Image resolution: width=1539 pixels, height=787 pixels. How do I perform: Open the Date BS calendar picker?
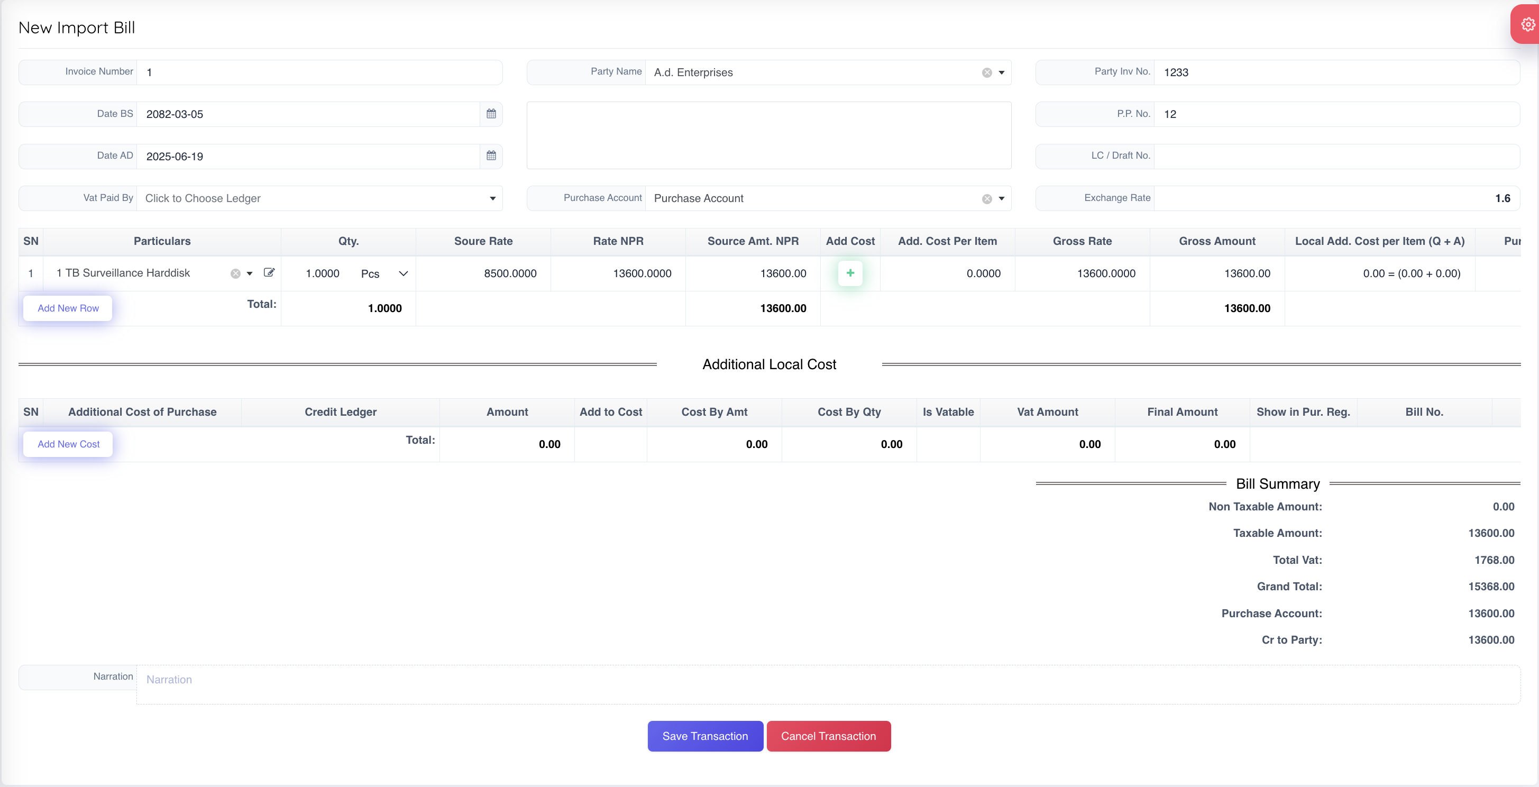click(491, 114)
